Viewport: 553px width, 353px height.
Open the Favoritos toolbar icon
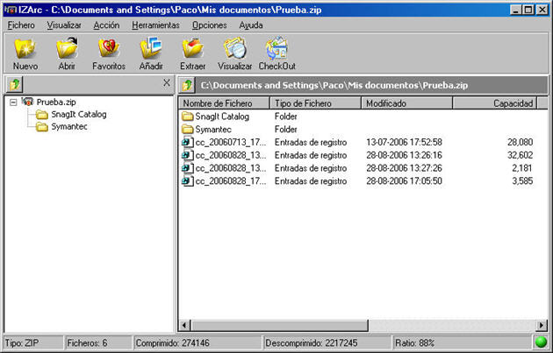coord(108,52)
